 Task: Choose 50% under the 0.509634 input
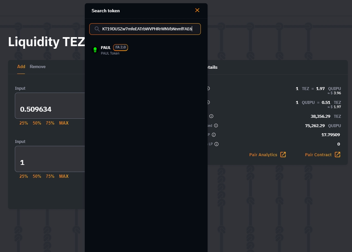pyautogui.click(x=37, y=123)
